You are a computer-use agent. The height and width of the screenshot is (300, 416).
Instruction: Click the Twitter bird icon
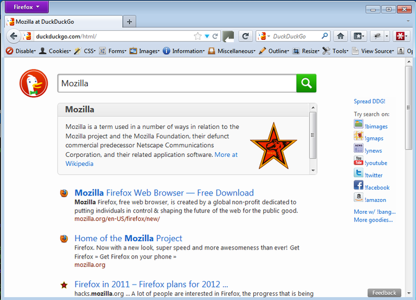358,173
